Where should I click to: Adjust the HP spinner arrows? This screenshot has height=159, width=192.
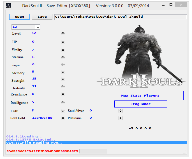point(63,42)
